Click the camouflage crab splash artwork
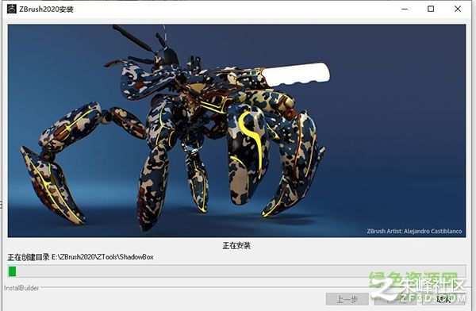The height and width of the screenshot is (311, 476). tap(236, 131)
